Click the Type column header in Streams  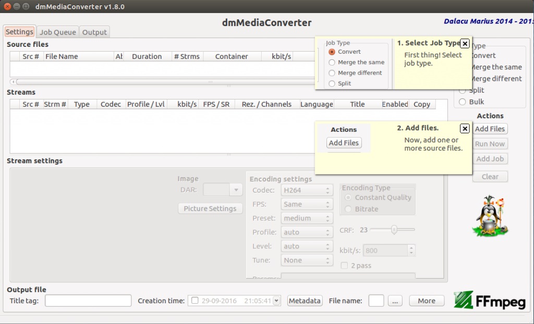(x=82, y=104)
